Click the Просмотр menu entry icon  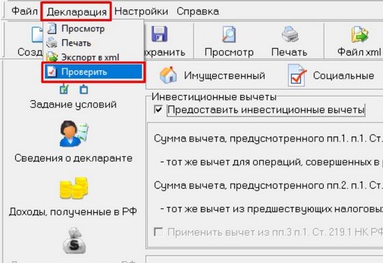pos(52,29)
